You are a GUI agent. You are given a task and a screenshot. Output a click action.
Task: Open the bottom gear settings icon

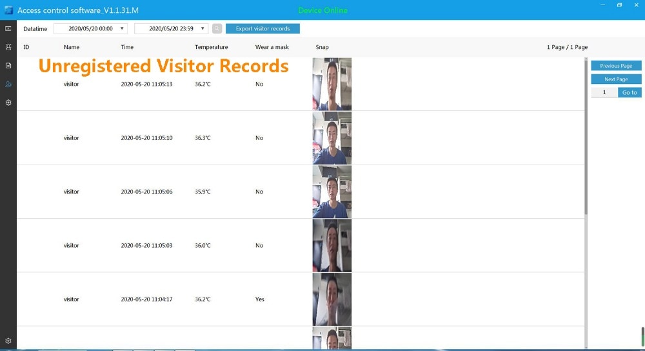click(8, 341)
